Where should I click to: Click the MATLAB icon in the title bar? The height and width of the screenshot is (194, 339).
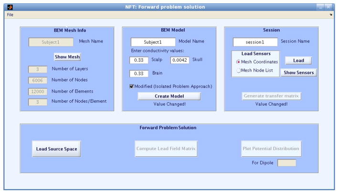pos(10,7)
